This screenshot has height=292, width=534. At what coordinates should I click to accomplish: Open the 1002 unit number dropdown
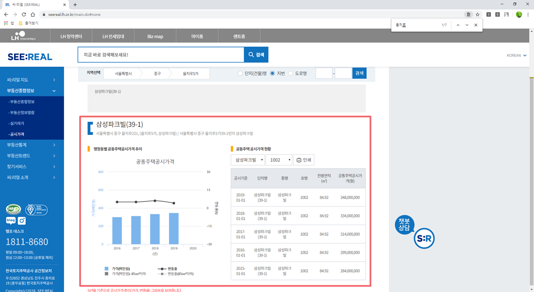[279, 160]
